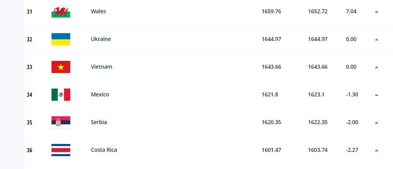Expand the Ukraine row arrow

click(x=376, y=39)
